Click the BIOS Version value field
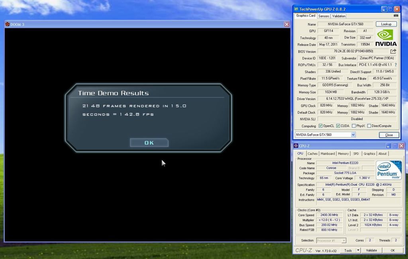 (x=353, y=51)
